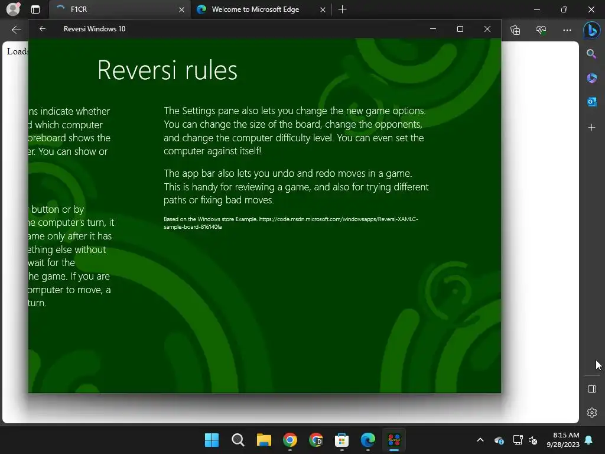
Task: Open File Explorer from taskbar
Action: 264,440
